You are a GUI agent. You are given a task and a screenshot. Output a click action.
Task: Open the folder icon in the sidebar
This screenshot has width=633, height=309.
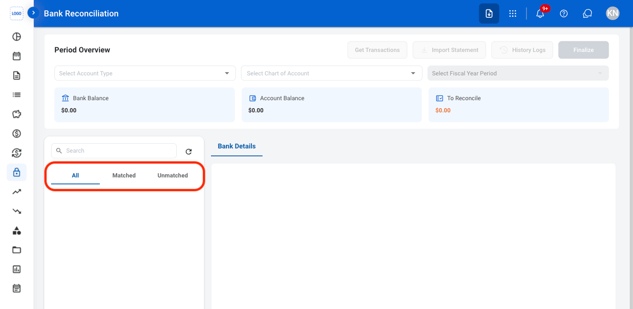(x=16, y=250)
